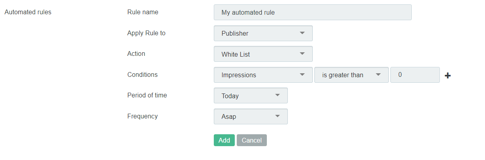Click the caret arrow on Publisher dropdown
The width and height of the screenshot is (485, 160).
pyautogui.click(x=302, y=33)
